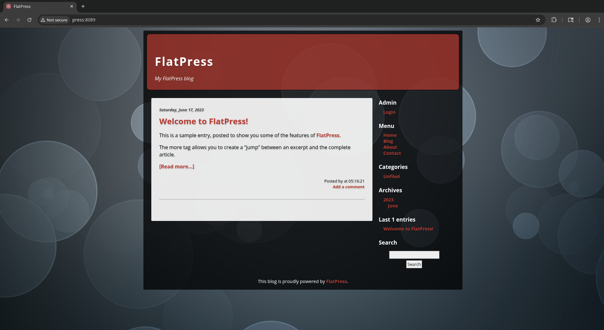Open the Blog menu link
The width and height of the screenshot is (604, 330).
pos(388,141)
